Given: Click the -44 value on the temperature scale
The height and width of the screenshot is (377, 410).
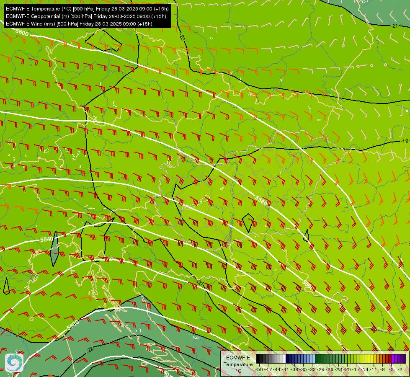Looking at the screenshot, I should pos(277,369).
